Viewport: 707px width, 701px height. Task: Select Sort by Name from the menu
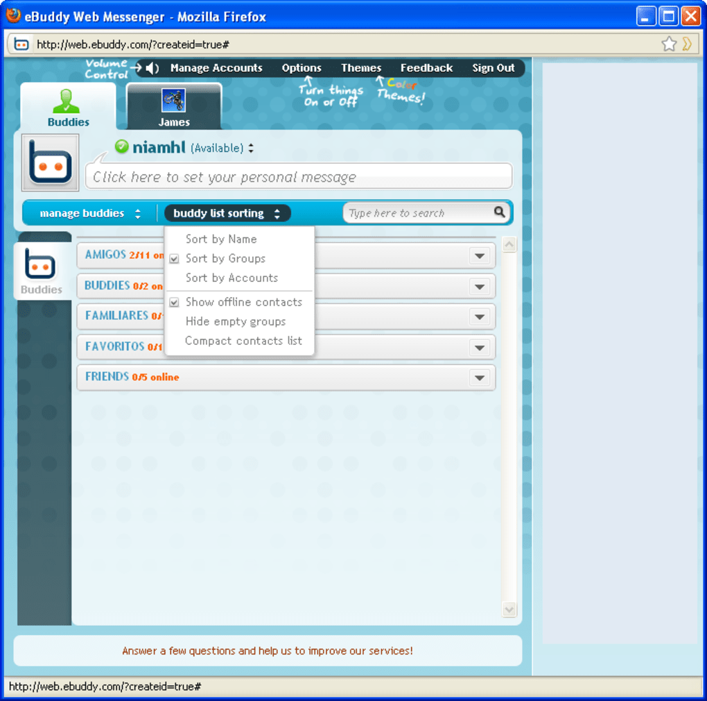pyautogui.click(x=222, y=239)
